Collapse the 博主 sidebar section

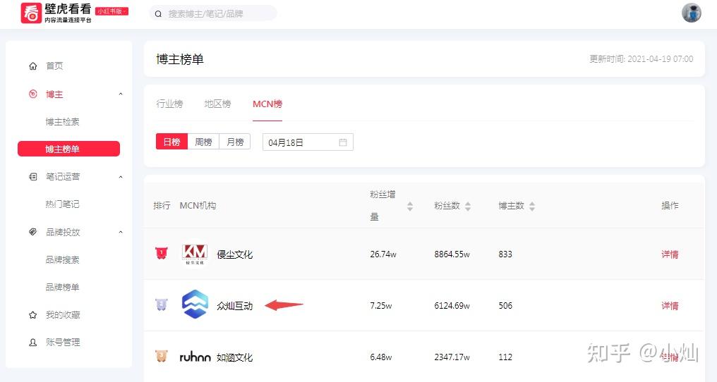click(x=121, y=94)
